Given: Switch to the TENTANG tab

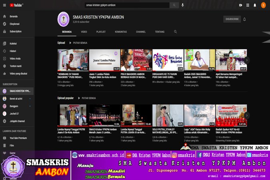Looking at the screenshot, I should tap(160, 32).
